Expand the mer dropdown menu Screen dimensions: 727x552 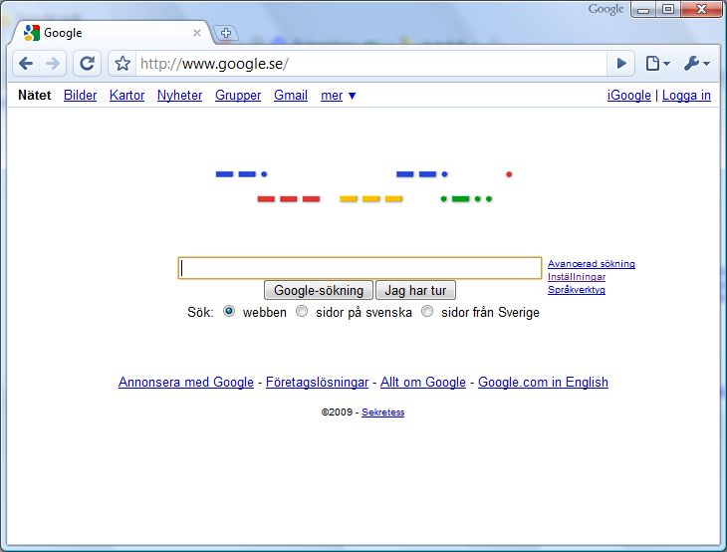click(338, 95)
